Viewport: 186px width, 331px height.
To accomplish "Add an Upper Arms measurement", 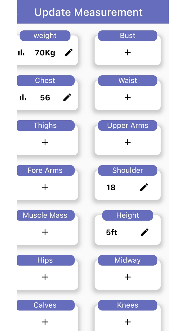I will click(128, 142).
